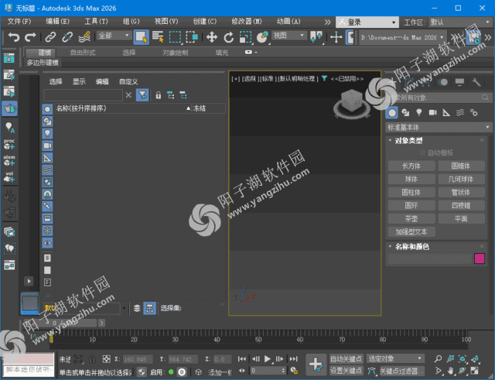Open the 工具(T) menu
The height and width of the screenshot is (380, 495).
click(x=96, y=22)
